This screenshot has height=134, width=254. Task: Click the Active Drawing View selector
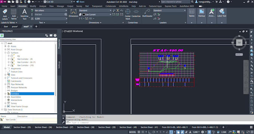click(28, 39)
